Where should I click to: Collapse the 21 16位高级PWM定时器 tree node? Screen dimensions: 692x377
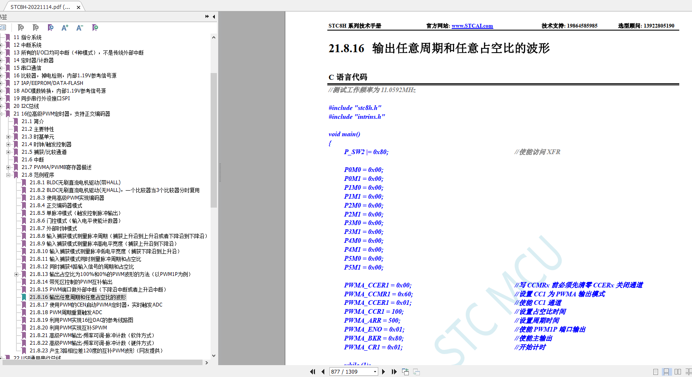click(x=2, y=114)
